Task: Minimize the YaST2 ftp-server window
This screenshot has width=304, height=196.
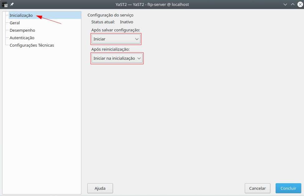Action: pyautogui.click(x=285, y=4)
